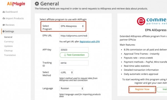Click 'Payouts rate – once a week' bullet
This screenshot has height=100, width=167.
(138, 58)
